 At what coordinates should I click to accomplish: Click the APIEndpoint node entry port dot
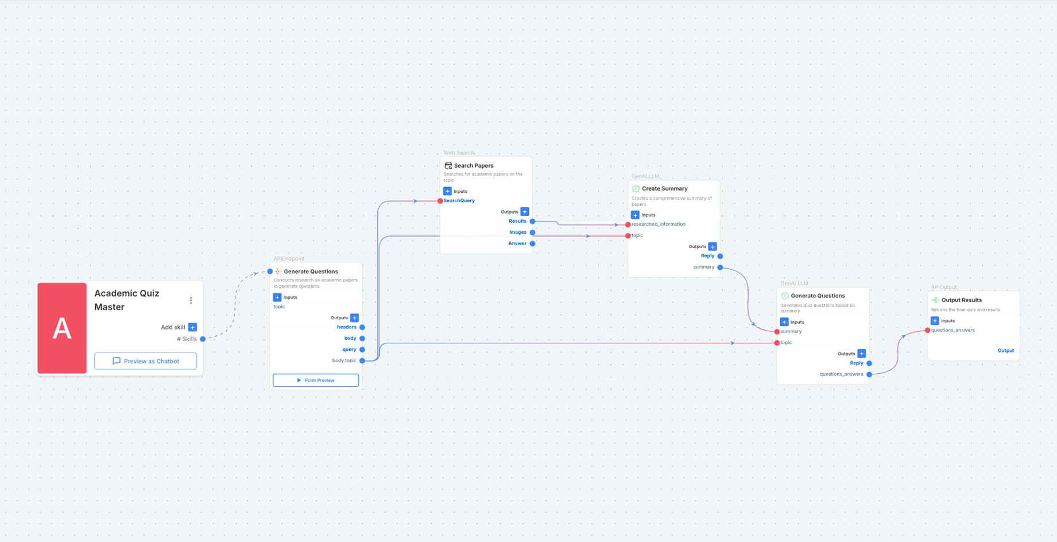(270, 272)
